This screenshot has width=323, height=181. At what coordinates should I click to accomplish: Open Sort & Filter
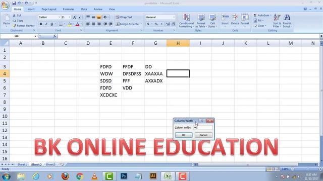(277, 21)
